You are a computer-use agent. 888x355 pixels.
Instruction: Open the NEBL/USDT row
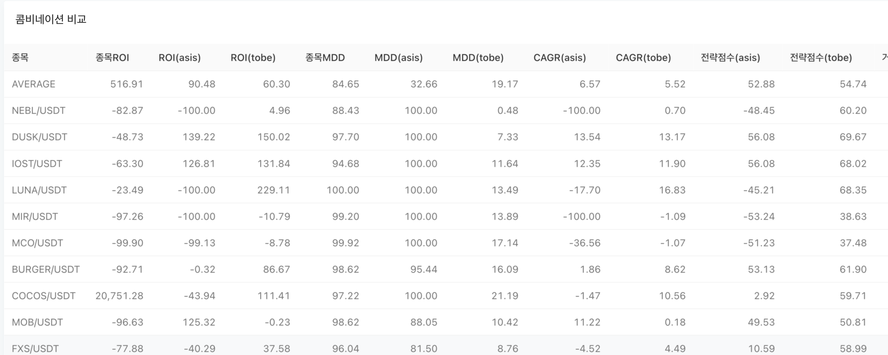38,111
